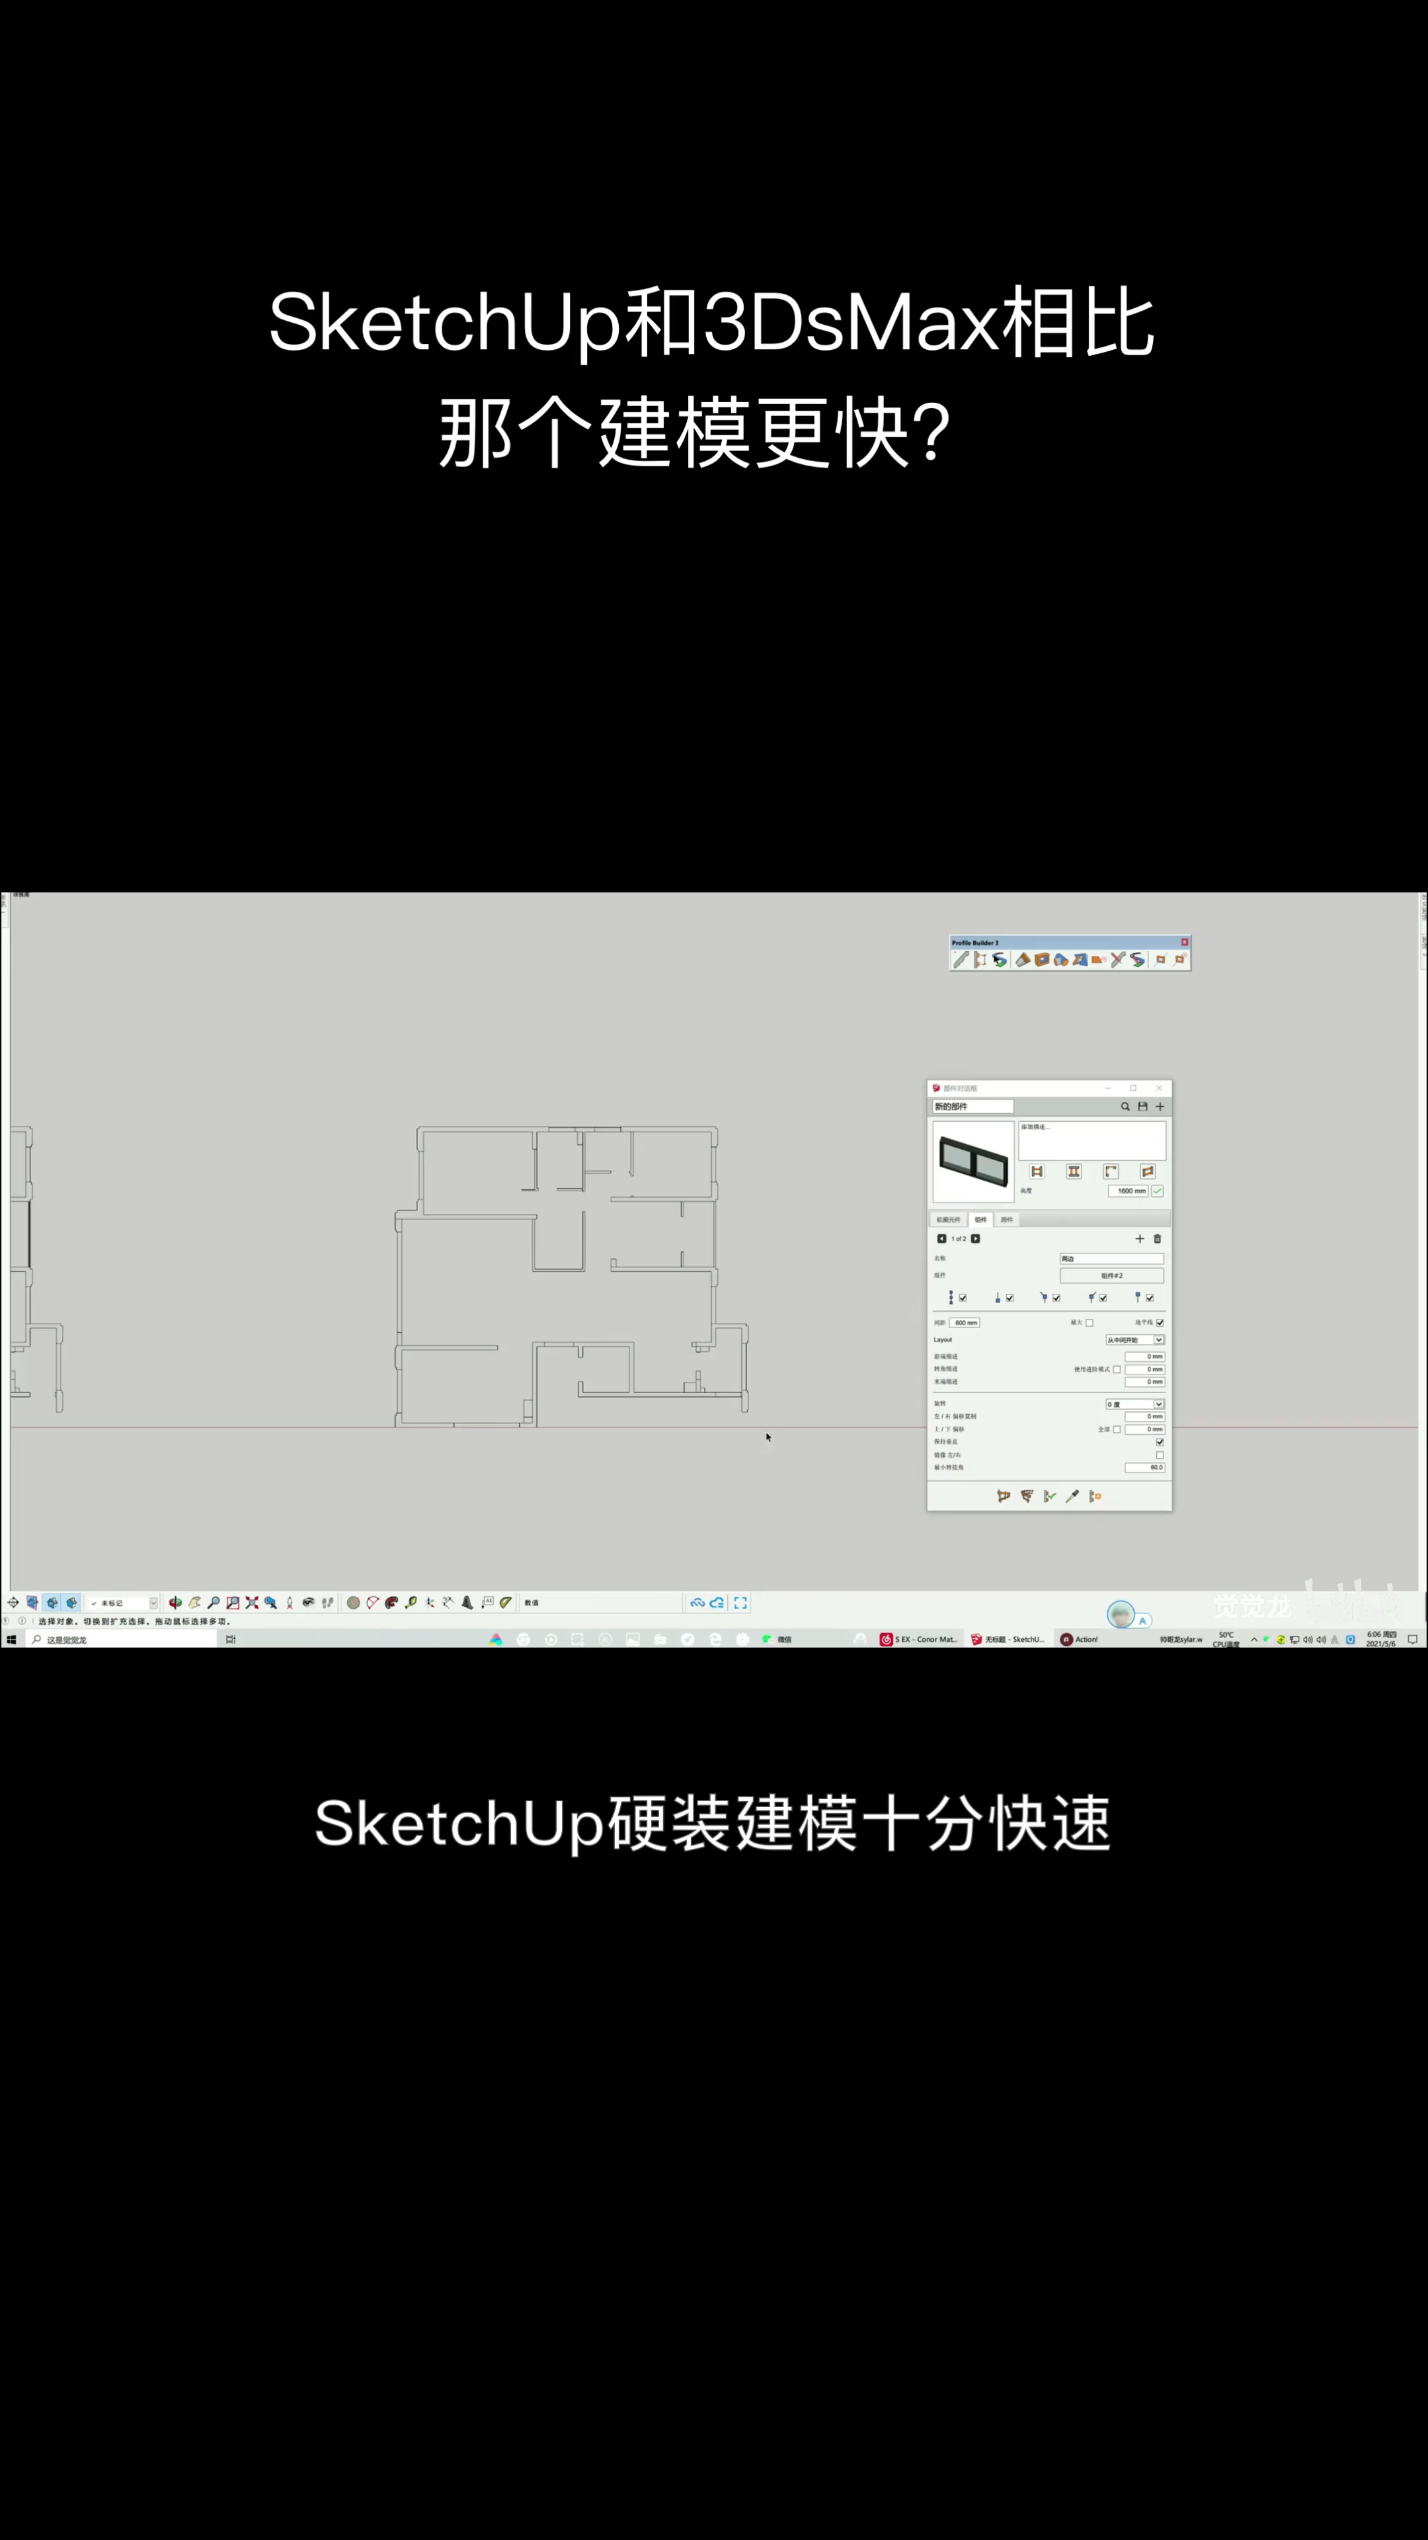Switch to the 轮廓元件 tab
Viewport: 1428px width, 2540px height.
pos(948,1220)
